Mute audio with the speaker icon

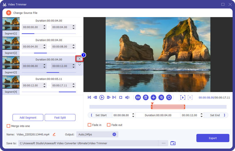coord(127,97)
